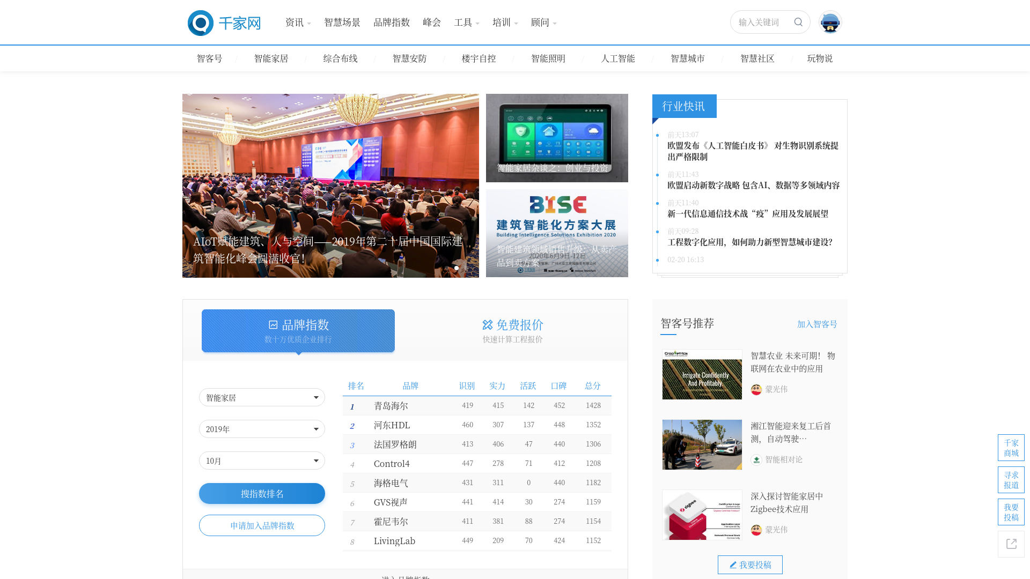This screenshot has width=1030, height=579.
Task: Click the search magnifier icon
Action: 798,22
